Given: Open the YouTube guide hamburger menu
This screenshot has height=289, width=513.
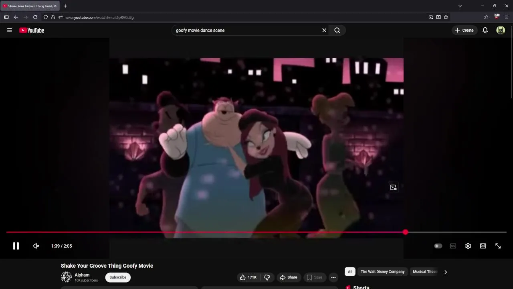Looking at the screenshot, I should [x=10, y=30].
